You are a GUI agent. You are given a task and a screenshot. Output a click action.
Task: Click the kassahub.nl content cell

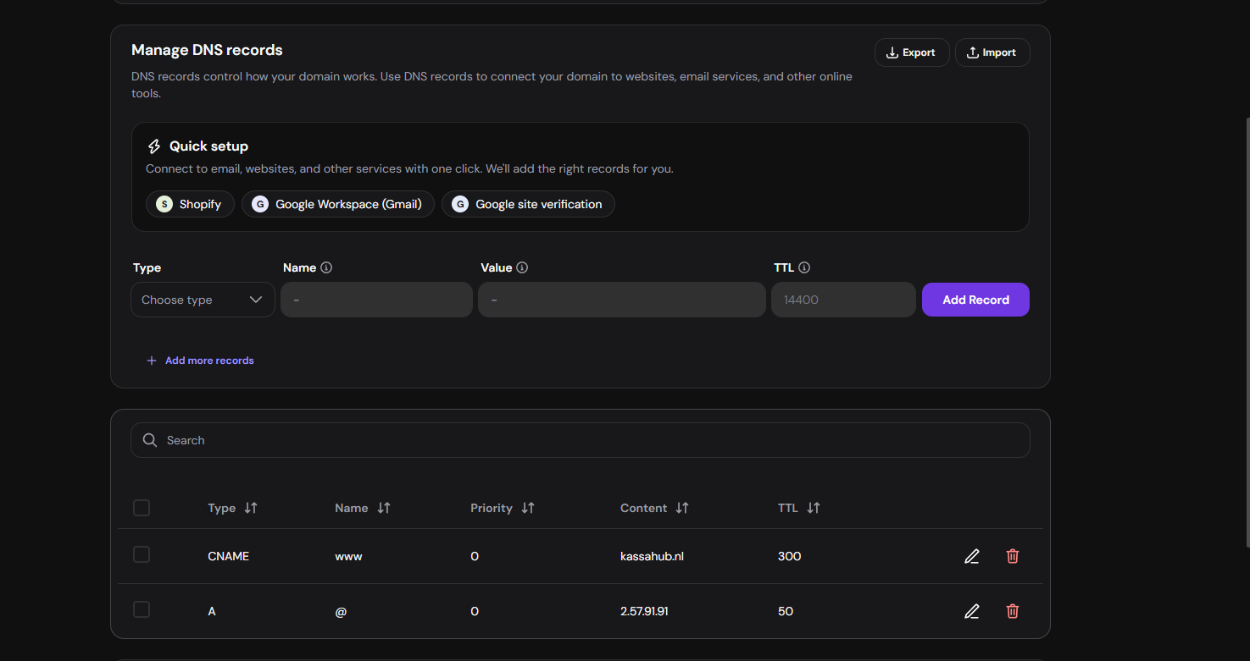pos(652,556)
